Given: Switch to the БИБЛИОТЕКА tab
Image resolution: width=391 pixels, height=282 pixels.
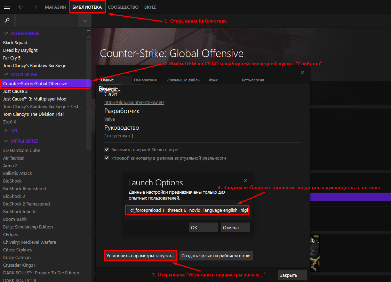Looking at the screenshot, I should pos(87,7).
